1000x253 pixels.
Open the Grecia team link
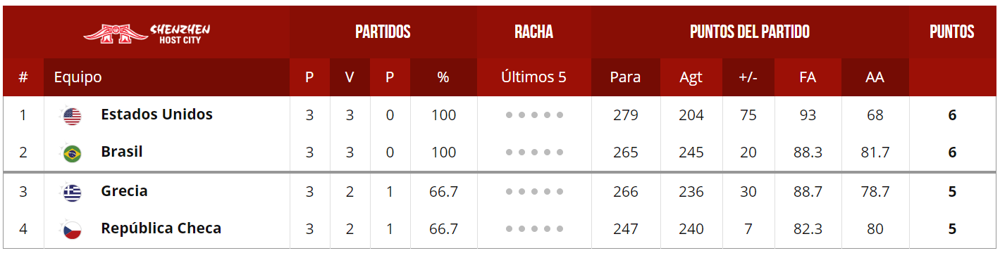click(x=124, y=190)
